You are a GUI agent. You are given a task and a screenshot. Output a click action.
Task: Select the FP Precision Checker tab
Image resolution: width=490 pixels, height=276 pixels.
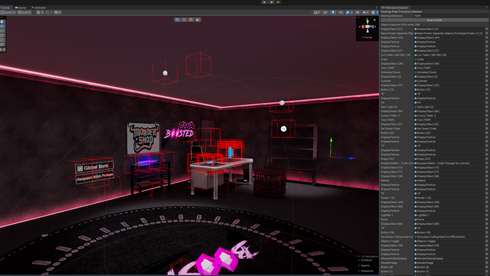394,7
